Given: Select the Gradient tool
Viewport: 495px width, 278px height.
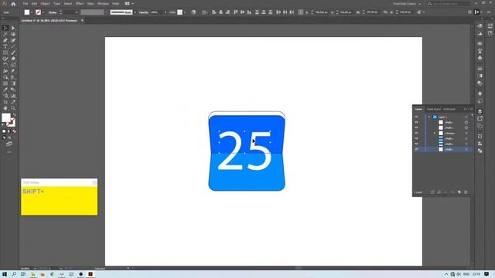Looking at the screenshot, I should pyautogui.click(x=13, y=83).
